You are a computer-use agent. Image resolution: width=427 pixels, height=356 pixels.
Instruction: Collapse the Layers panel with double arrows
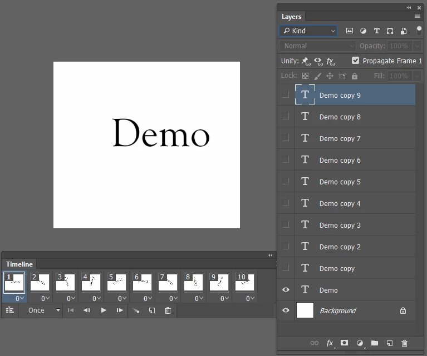point(409,8)
